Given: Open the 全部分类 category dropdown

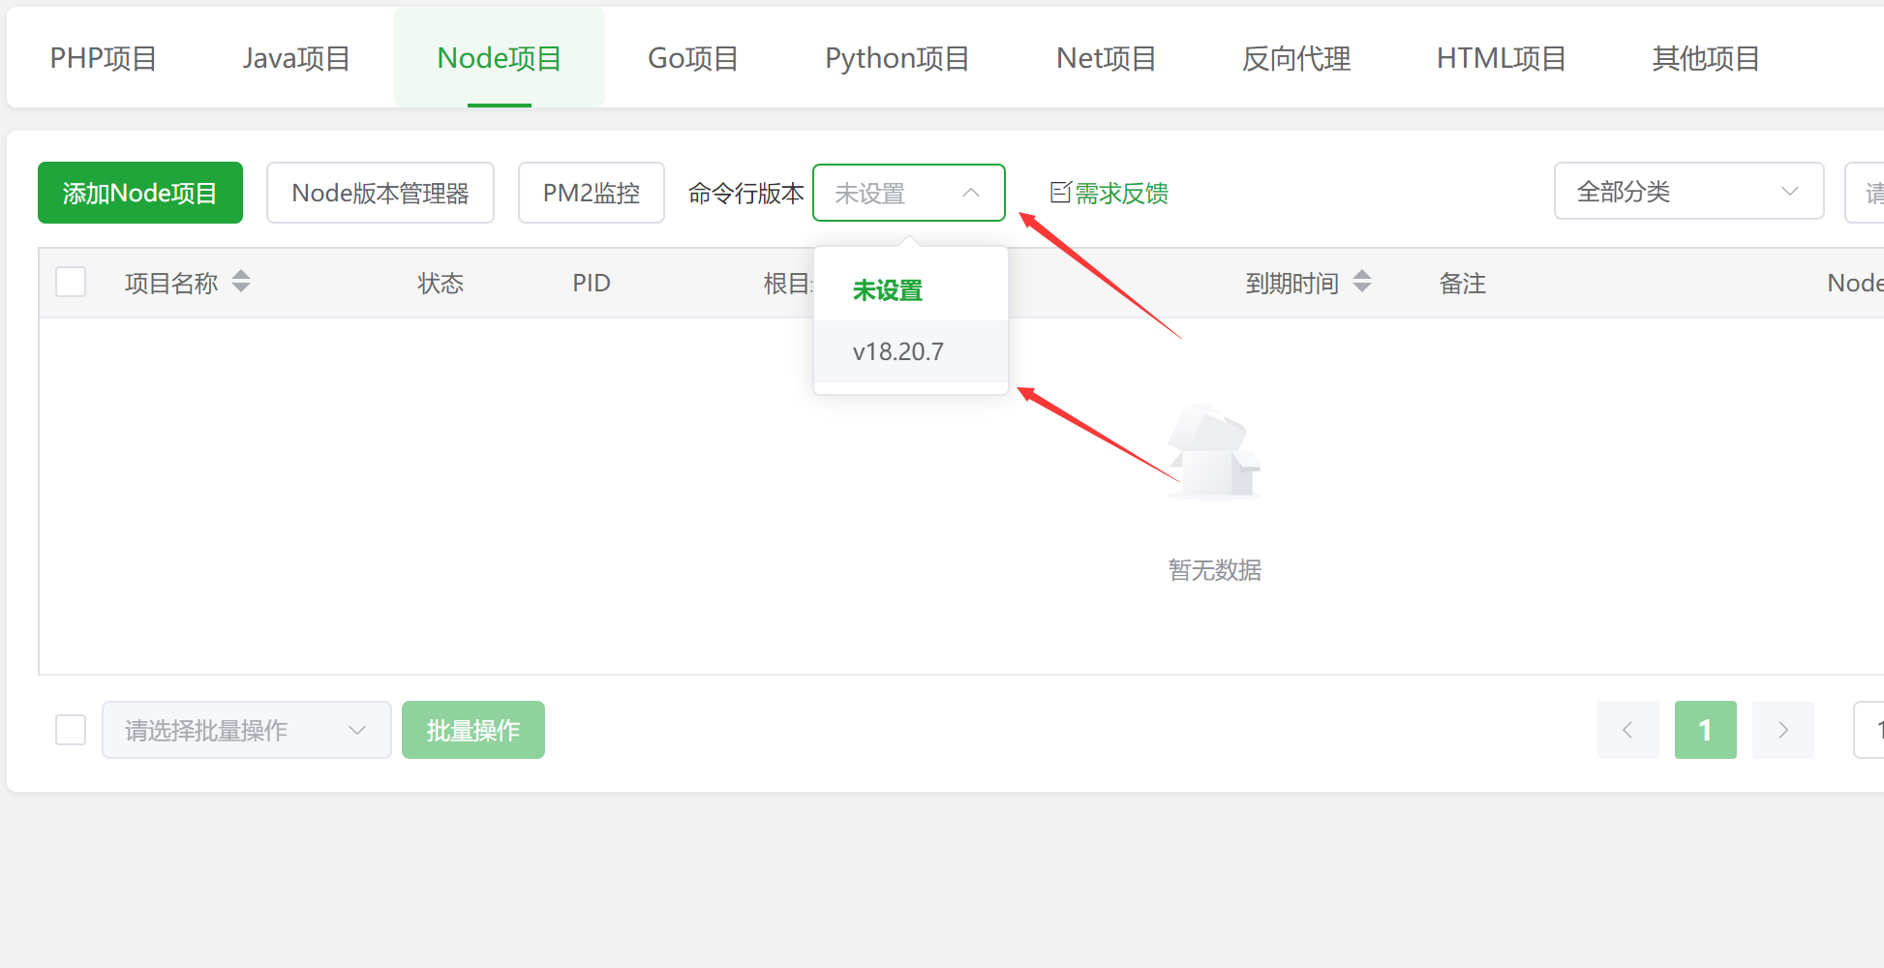Looking at the screenshot, I should coord(1687,192).
